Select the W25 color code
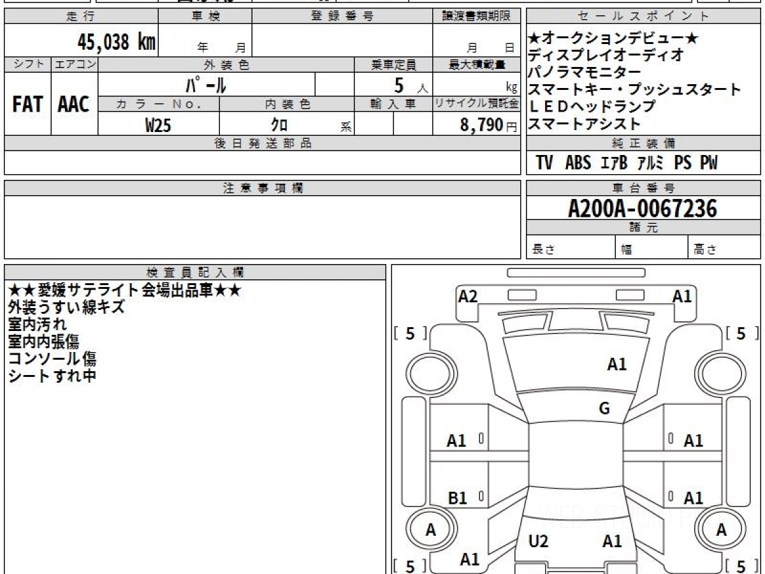This screenshot has height=574, width=765. coord(158,125)
